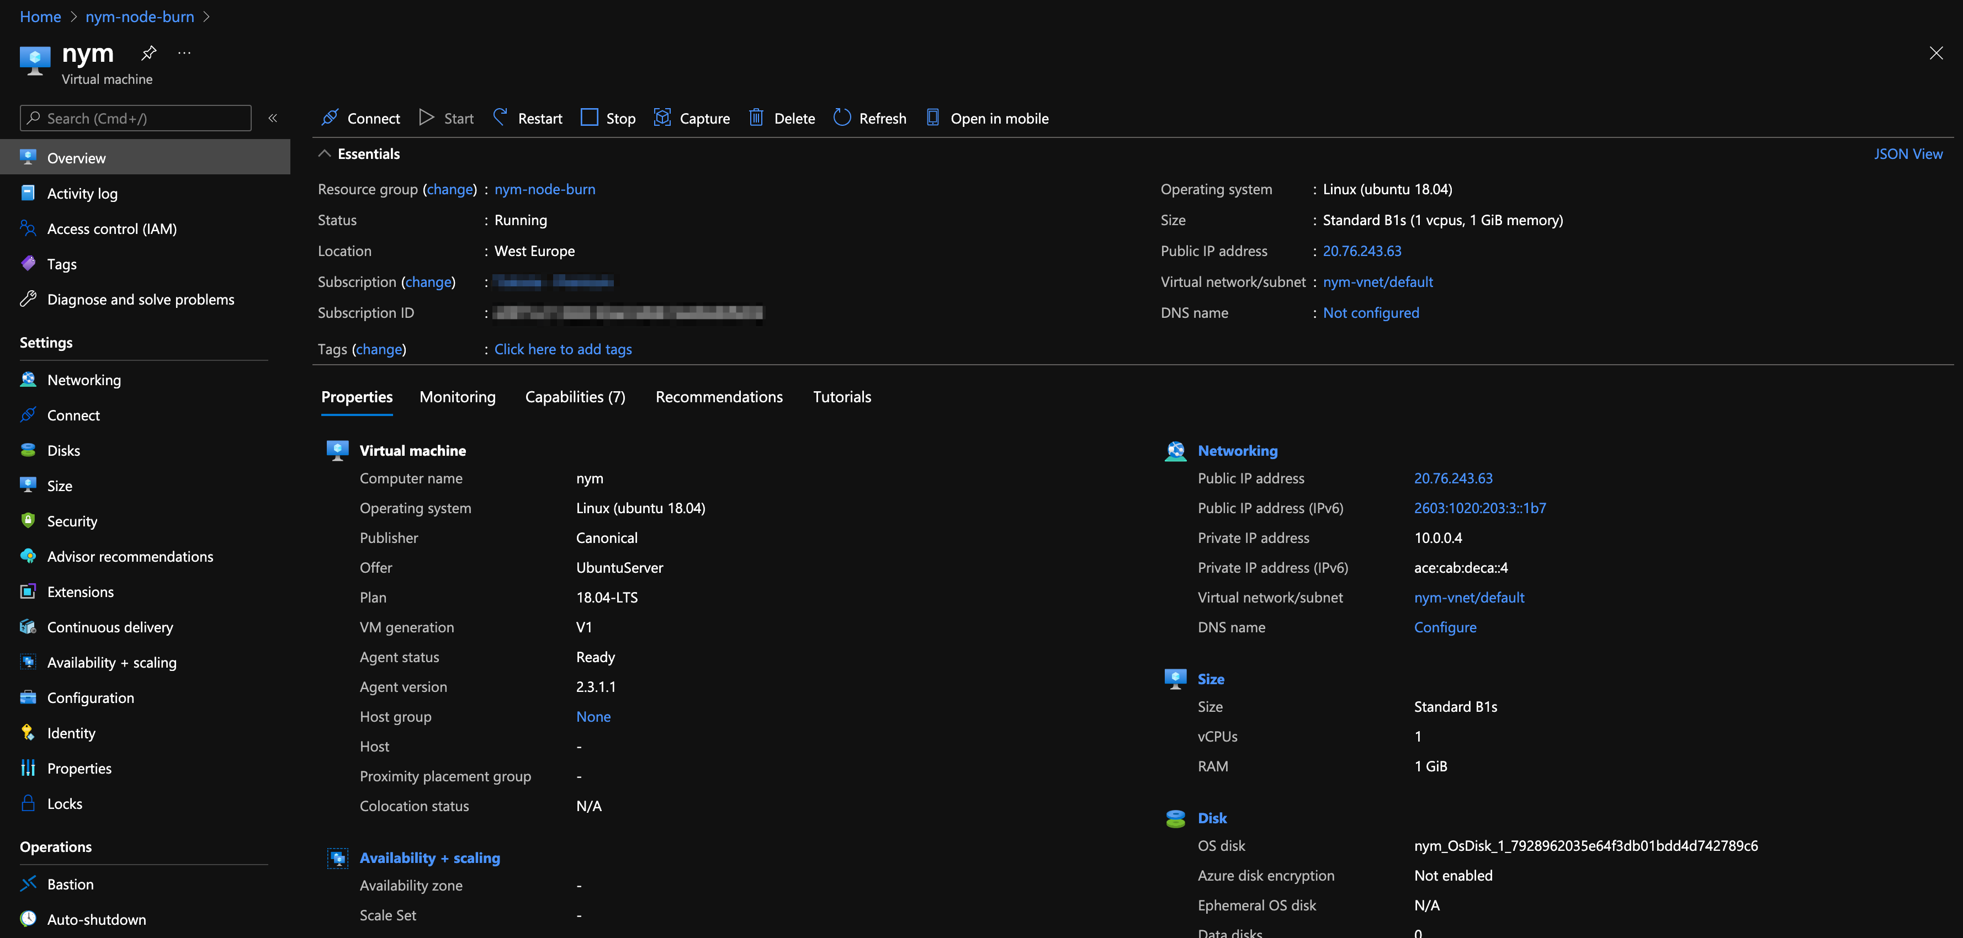Viewport: 1963px width, 938px height.
Task: Open JSON View of Essentials
Action: pyautogui.click(x=1909, y=153)
